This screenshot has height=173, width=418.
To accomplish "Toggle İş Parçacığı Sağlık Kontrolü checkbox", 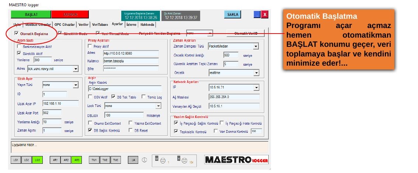I will pos(176,123).
